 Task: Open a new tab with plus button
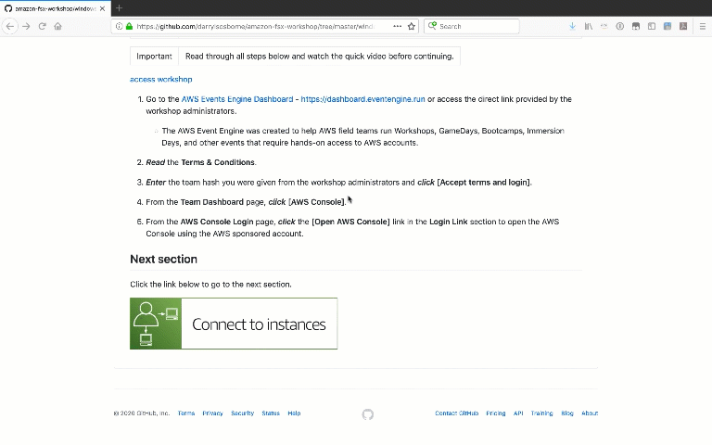tap(119, 8)
